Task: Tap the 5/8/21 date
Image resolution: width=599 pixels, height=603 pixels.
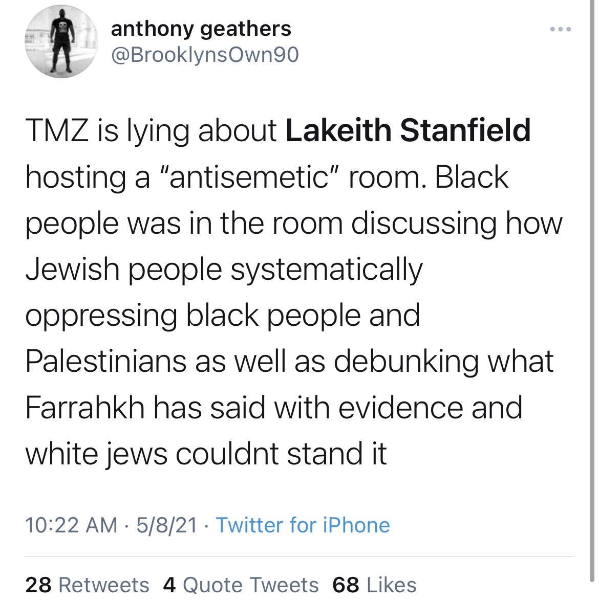Action: pos(167,525)
